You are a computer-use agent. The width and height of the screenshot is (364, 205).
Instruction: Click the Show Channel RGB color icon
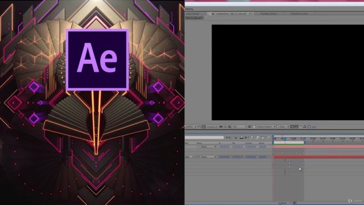[x=229, y=126]
